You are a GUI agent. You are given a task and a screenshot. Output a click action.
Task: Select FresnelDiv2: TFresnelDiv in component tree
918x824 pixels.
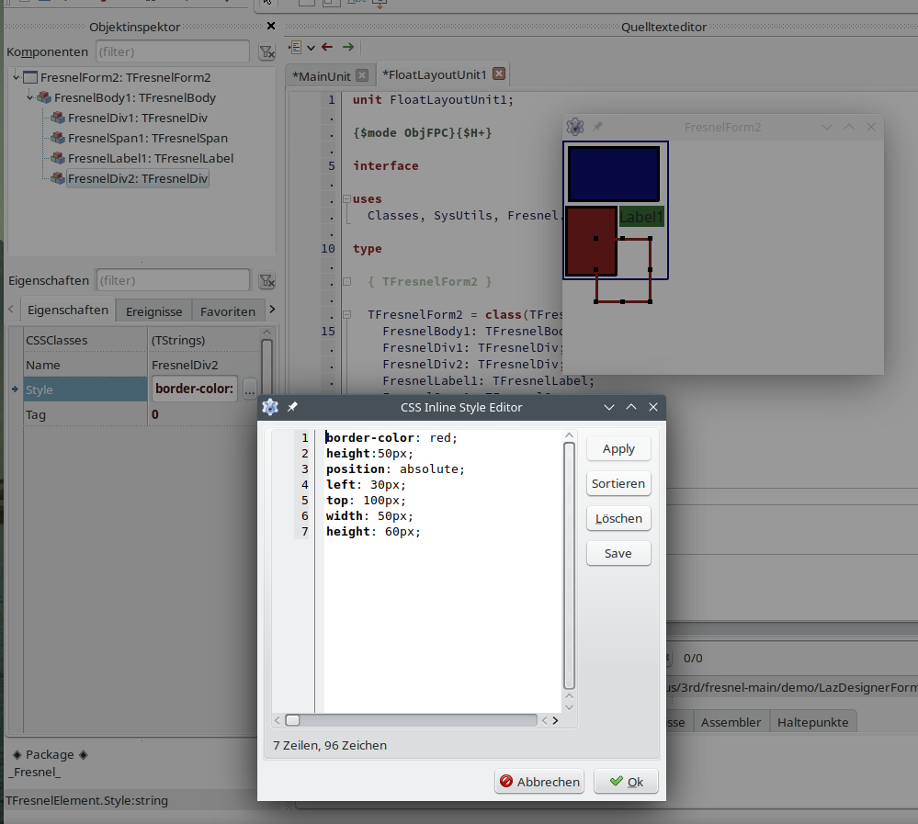click(x=138, y=178)
